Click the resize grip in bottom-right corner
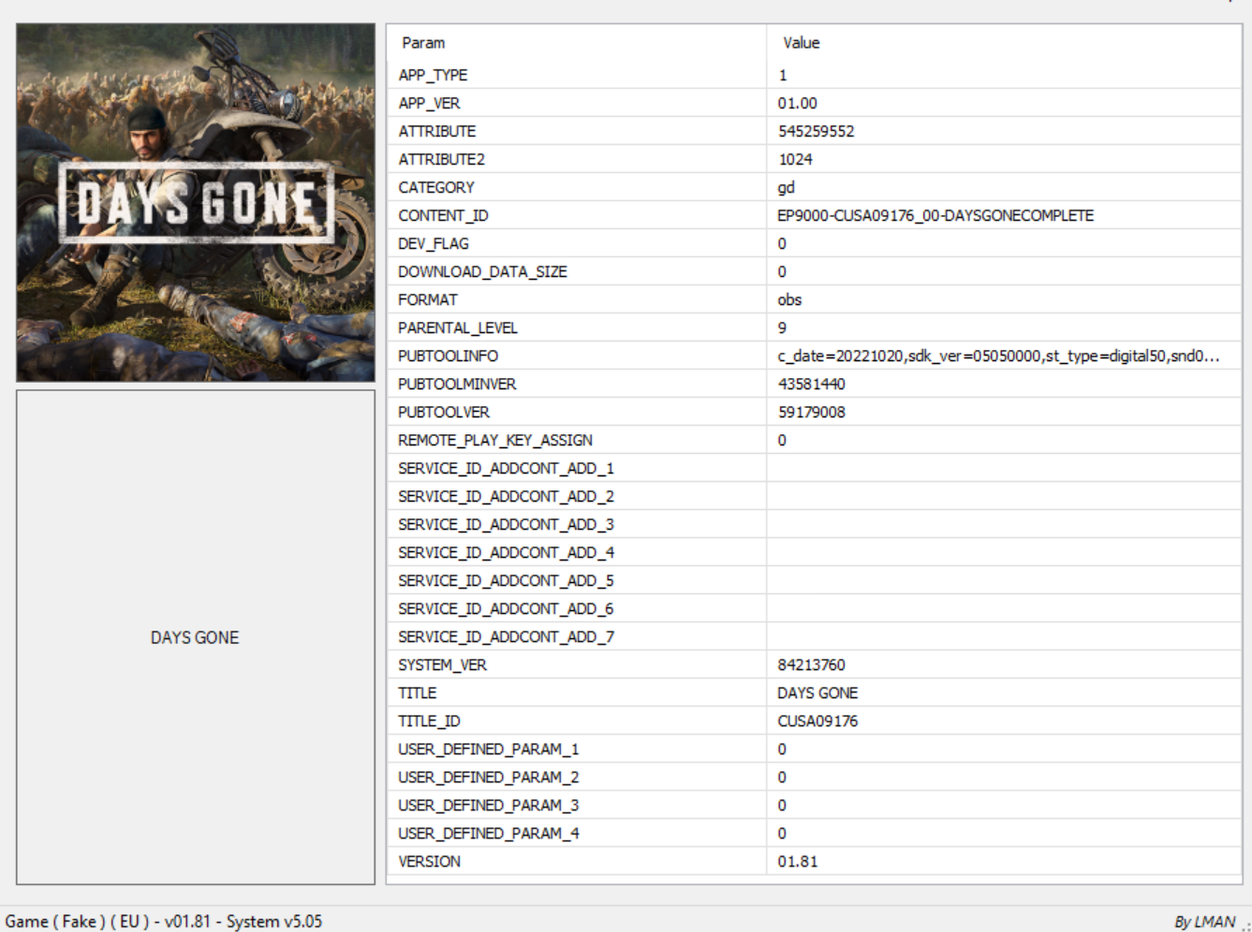1252x932 pixels. 1245,925
